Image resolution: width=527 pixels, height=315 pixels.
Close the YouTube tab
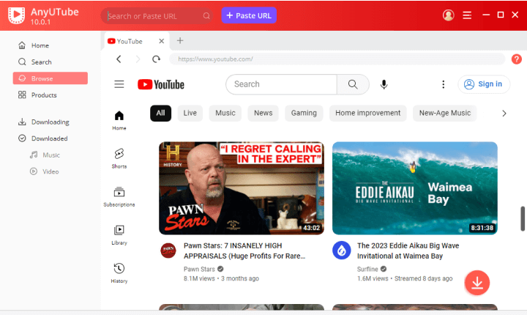(x=162, y=41)
